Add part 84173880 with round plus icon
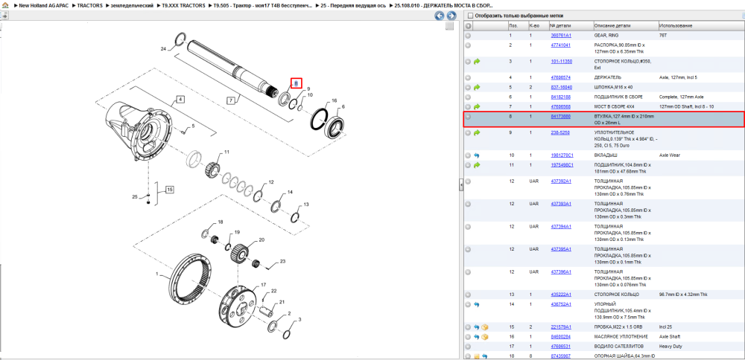 point(468,116)
